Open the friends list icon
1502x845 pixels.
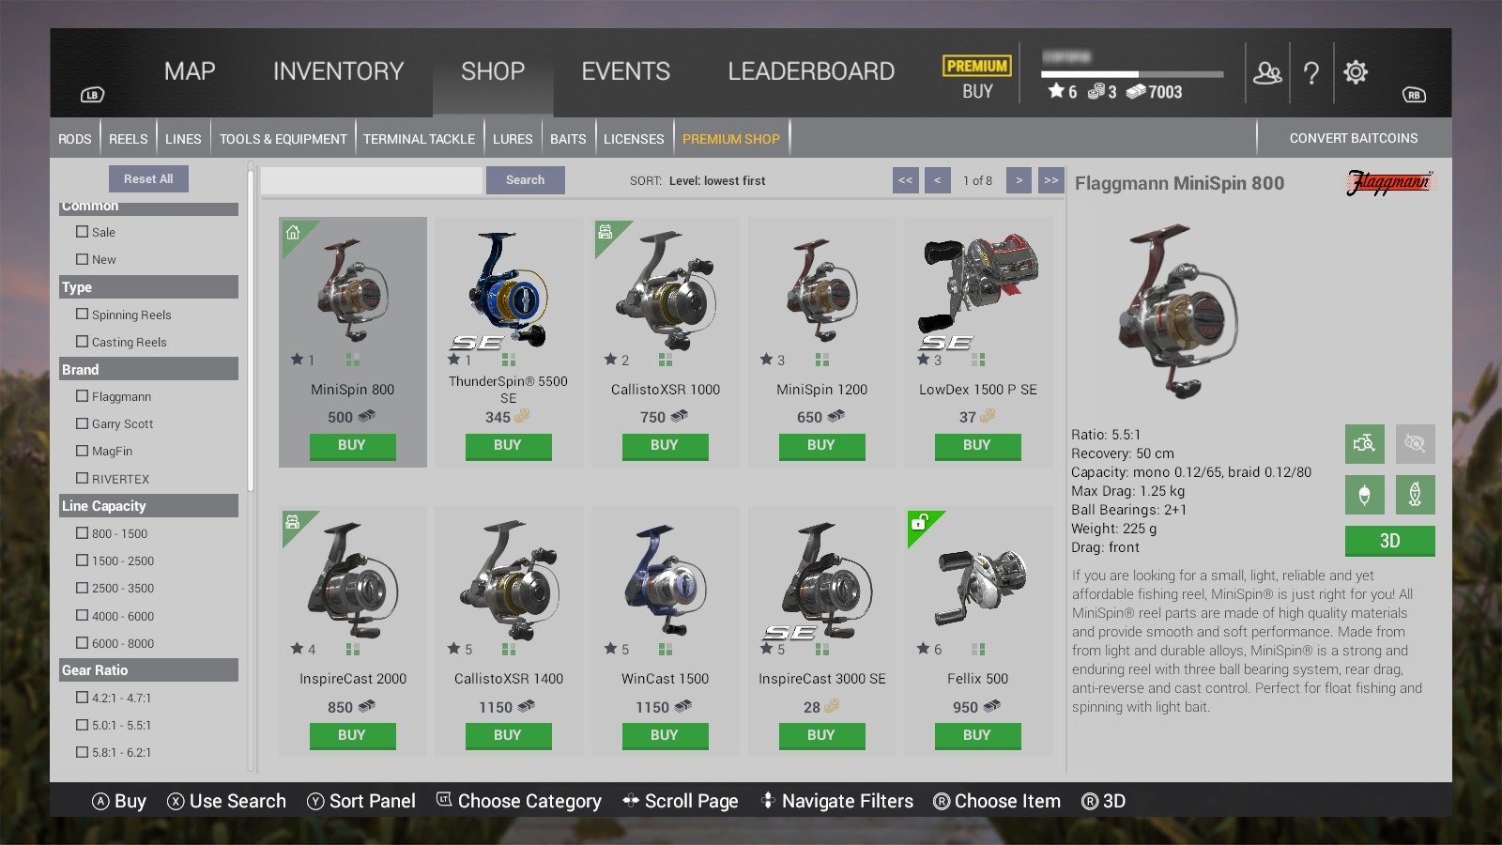[x=1267, y=72]
